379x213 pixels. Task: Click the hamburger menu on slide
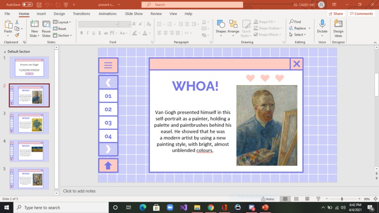[108, 65]
